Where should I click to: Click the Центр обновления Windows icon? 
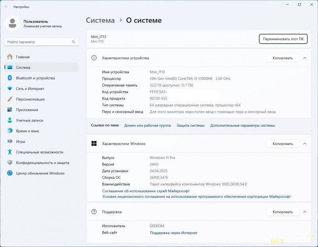[10, 173]
